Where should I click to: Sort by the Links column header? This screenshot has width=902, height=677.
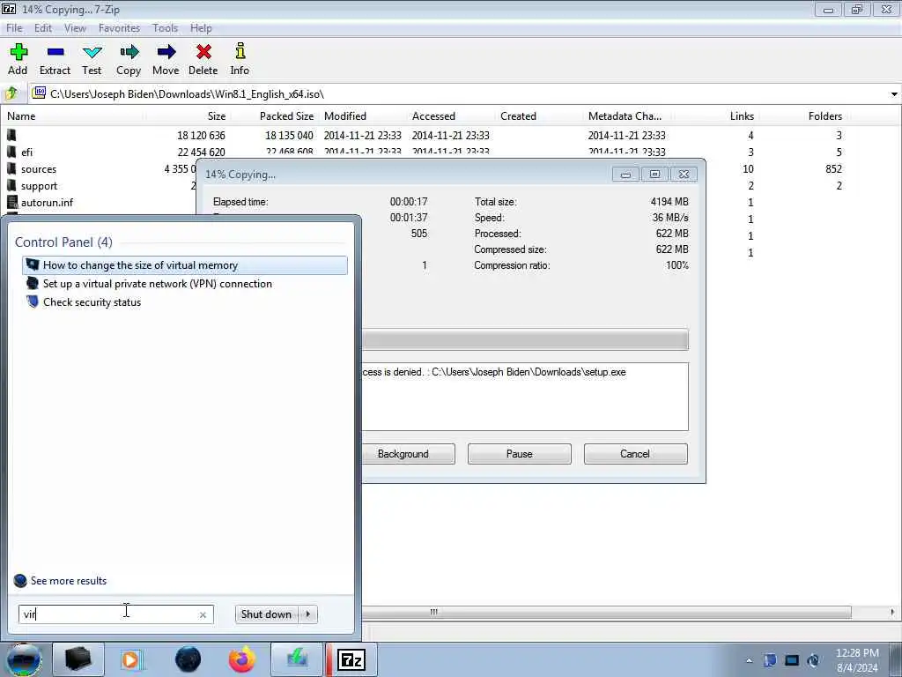(742, 115)
